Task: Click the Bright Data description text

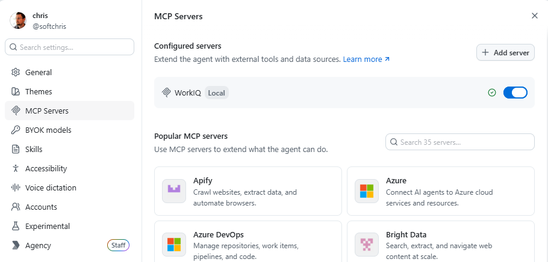Action: 439,251
